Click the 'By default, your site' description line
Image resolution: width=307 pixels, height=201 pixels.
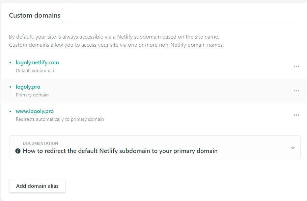tap(116, 37)
